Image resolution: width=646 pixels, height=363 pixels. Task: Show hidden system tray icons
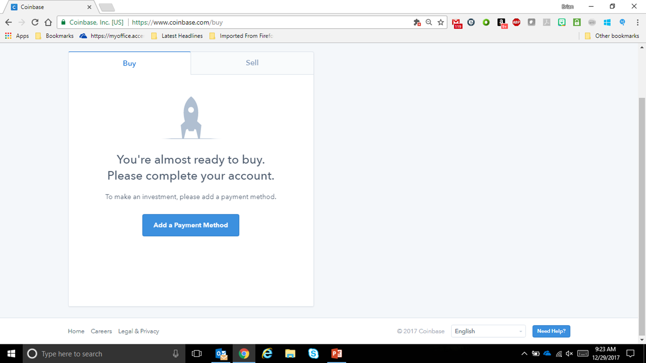pyautogui.click(x=524, y=353)
